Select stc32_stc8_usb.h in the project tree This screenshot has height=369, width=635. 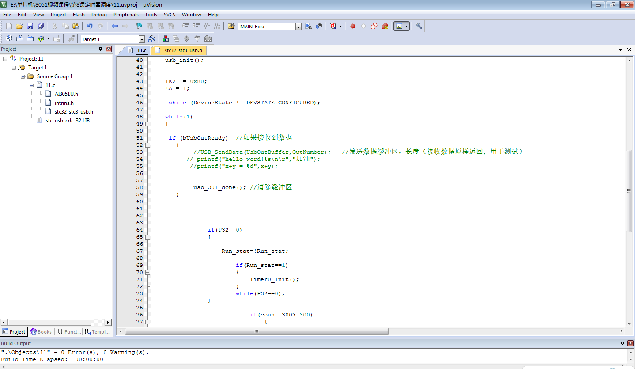[74, 112]
